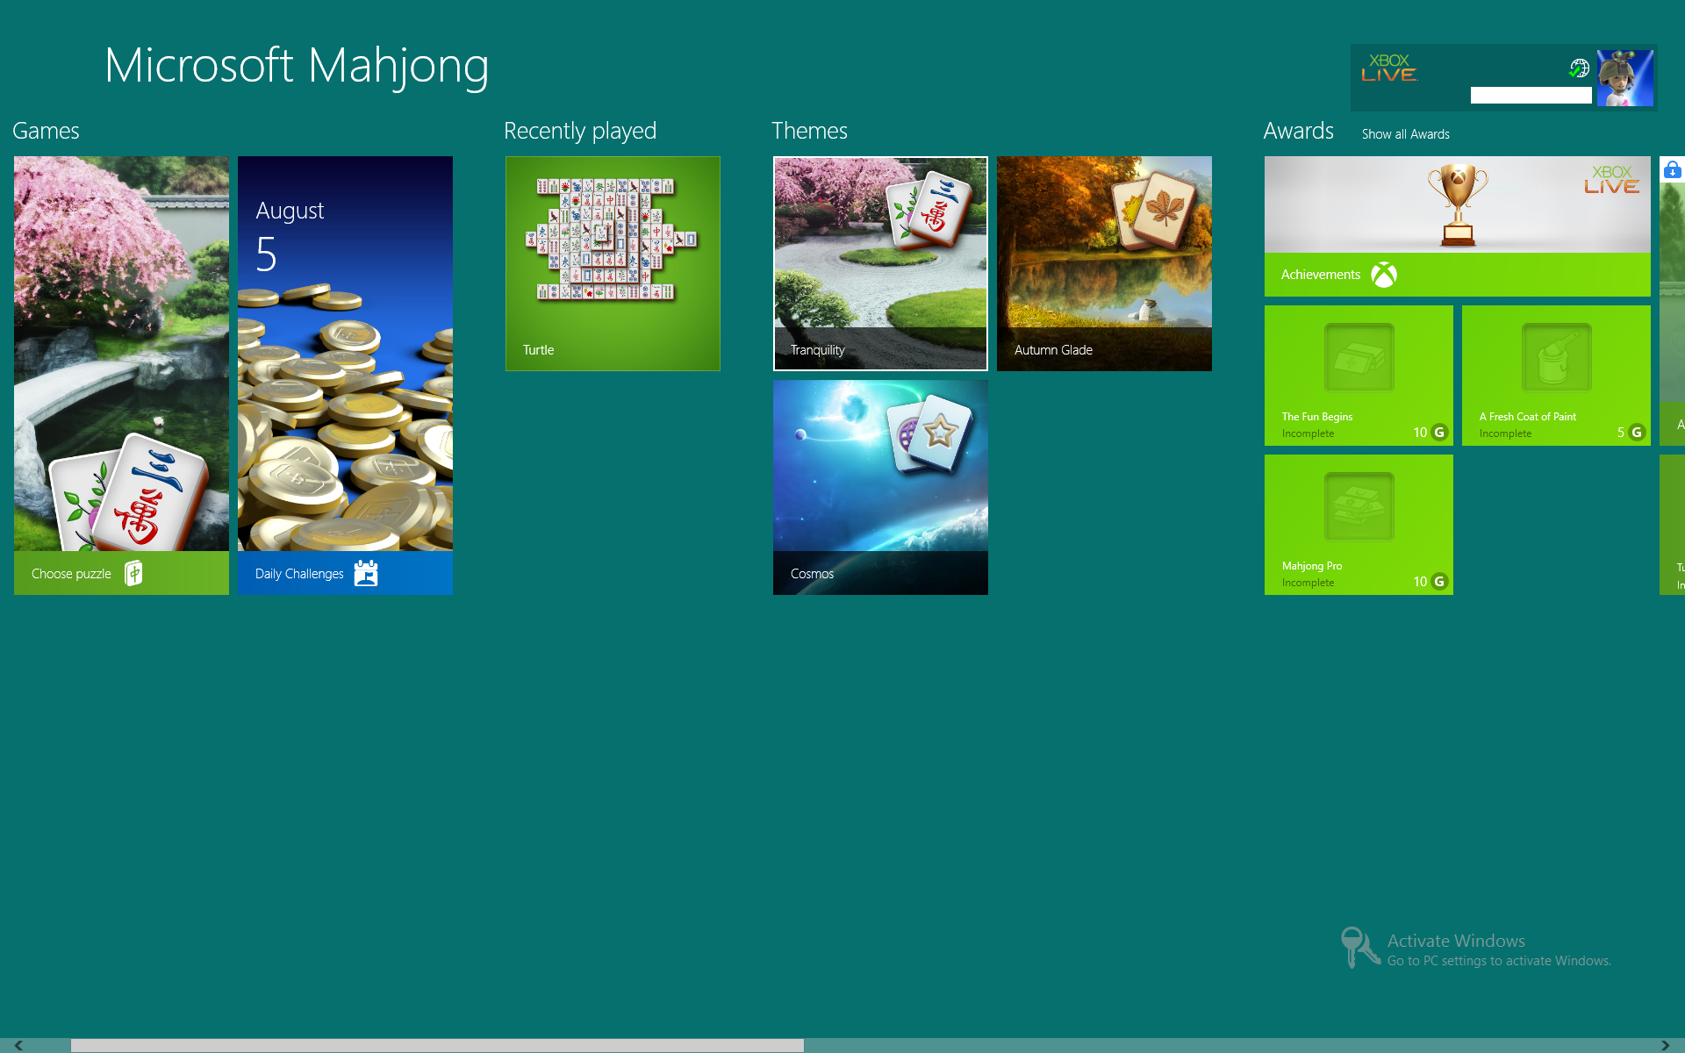Select the Cosmos theme
Viewport: 1685px width, 1053px height.
[880, 487]
